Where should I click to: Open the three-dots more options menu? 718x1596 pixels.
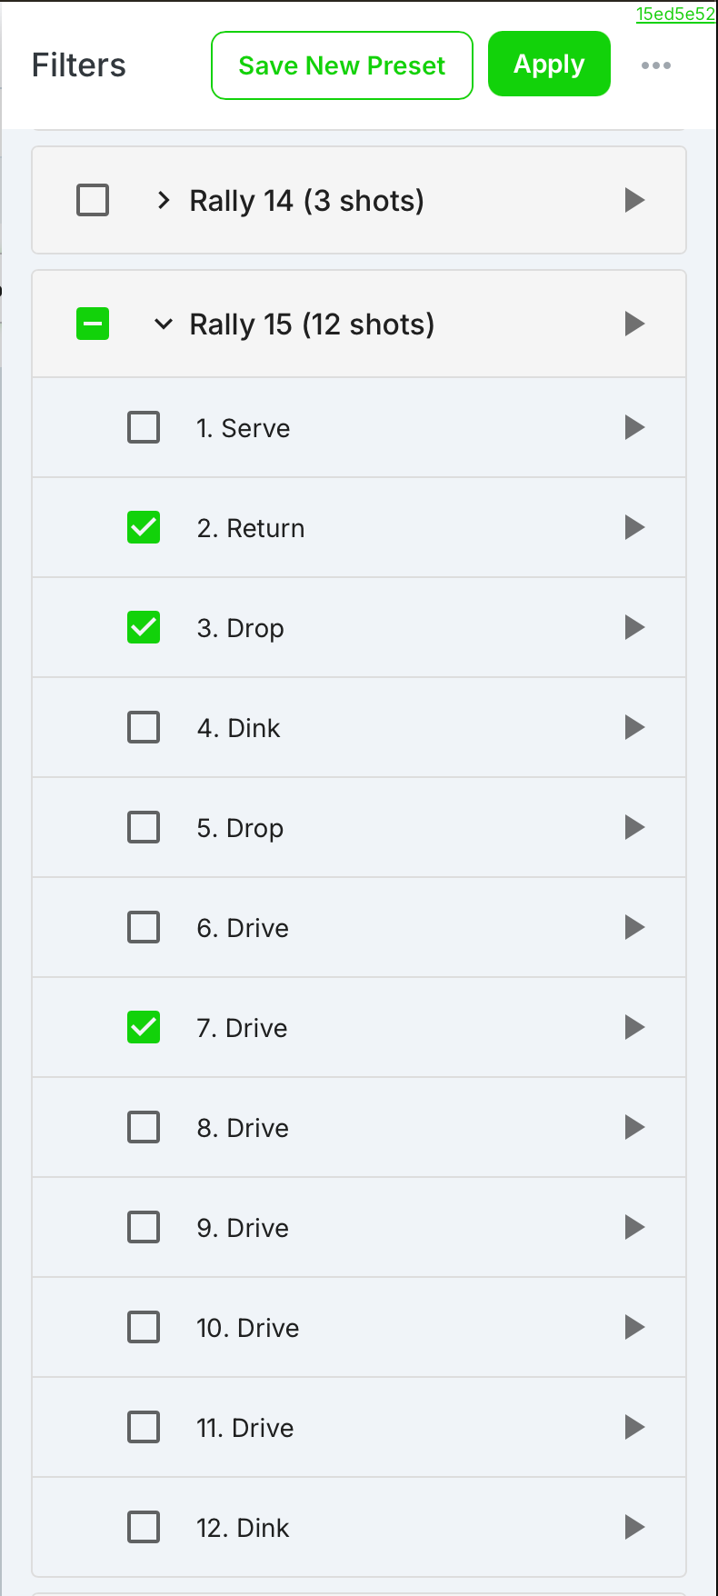pyautogui.click(x=656, y=65)
